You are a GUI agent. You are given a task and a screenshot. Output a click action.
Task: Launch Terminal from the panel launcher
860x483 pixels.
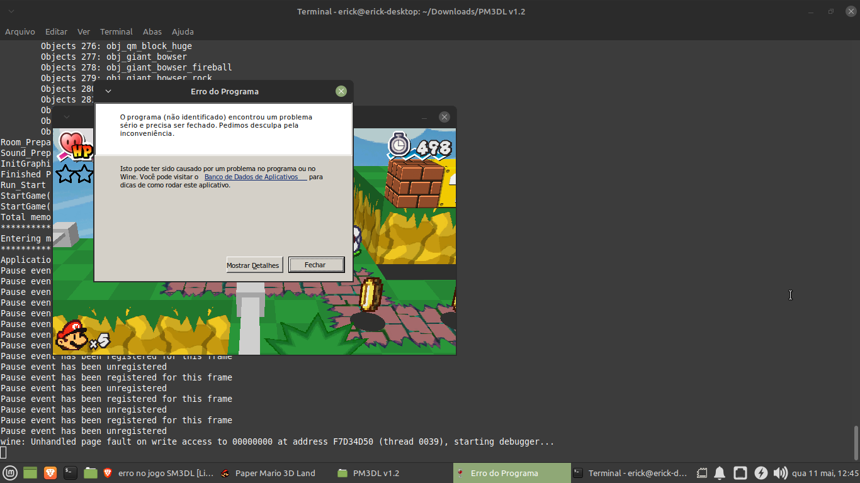[71, 473]
